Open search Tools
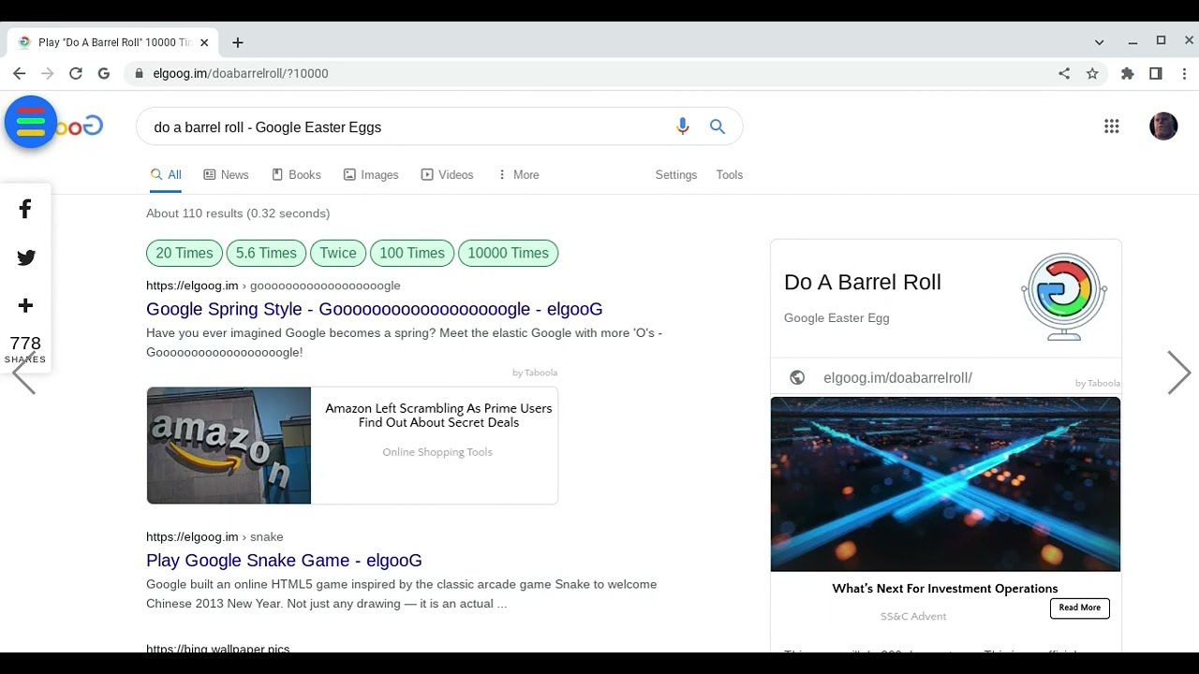This screenshot has width=1199, height=674. click(x=730, y=175)
